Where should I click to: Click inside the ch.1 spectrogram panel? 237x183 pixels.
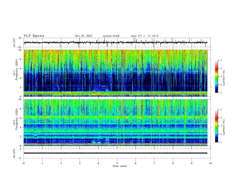point(116,73)
